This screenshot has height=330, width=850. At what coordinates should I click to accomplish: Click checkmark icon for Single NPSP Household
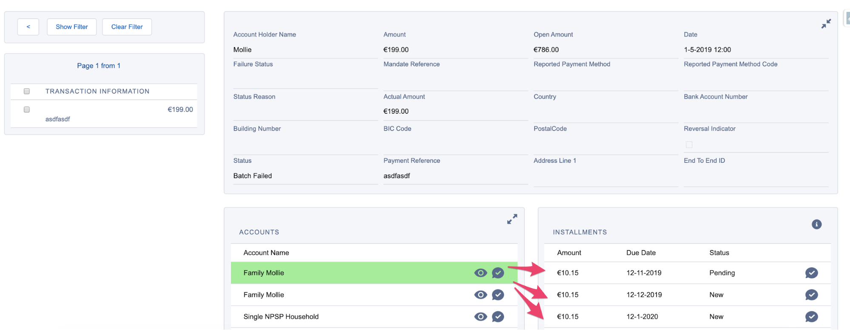coord(498,316)
